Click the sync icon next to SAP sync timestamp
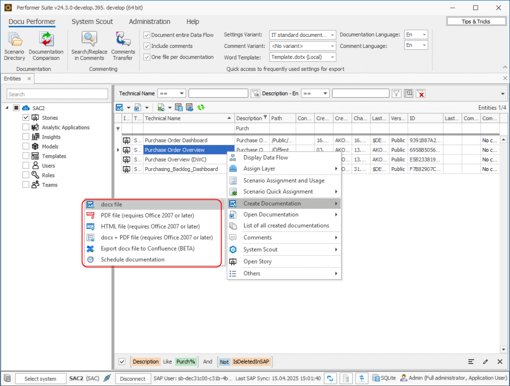The height and width of the screenshot is (386, 510). (x=330, y=379)
